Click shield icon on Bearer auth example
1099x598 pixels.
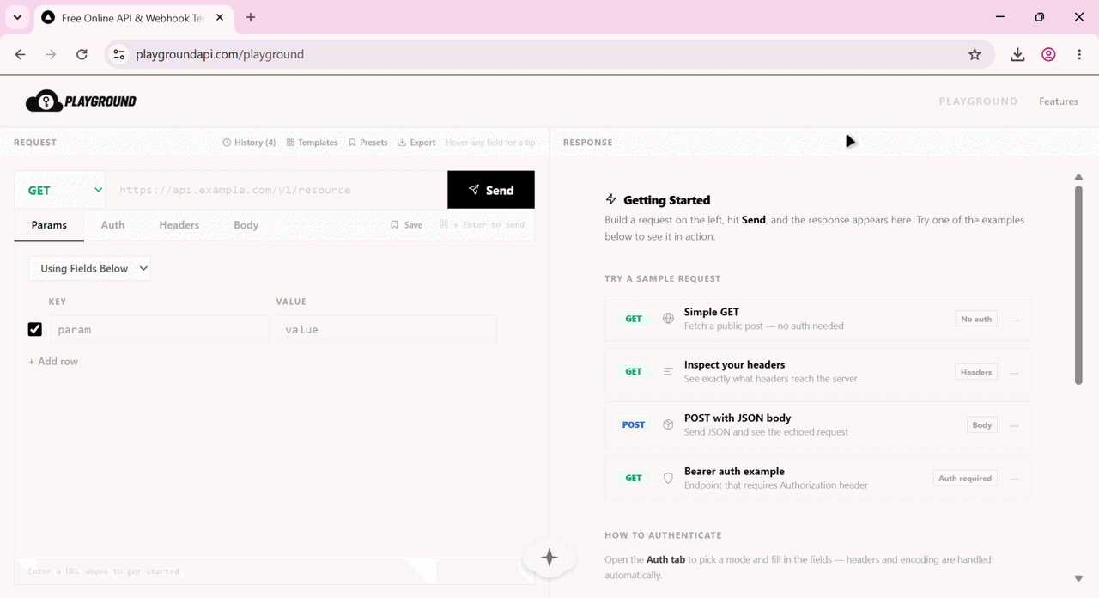(x=668, y=478)
